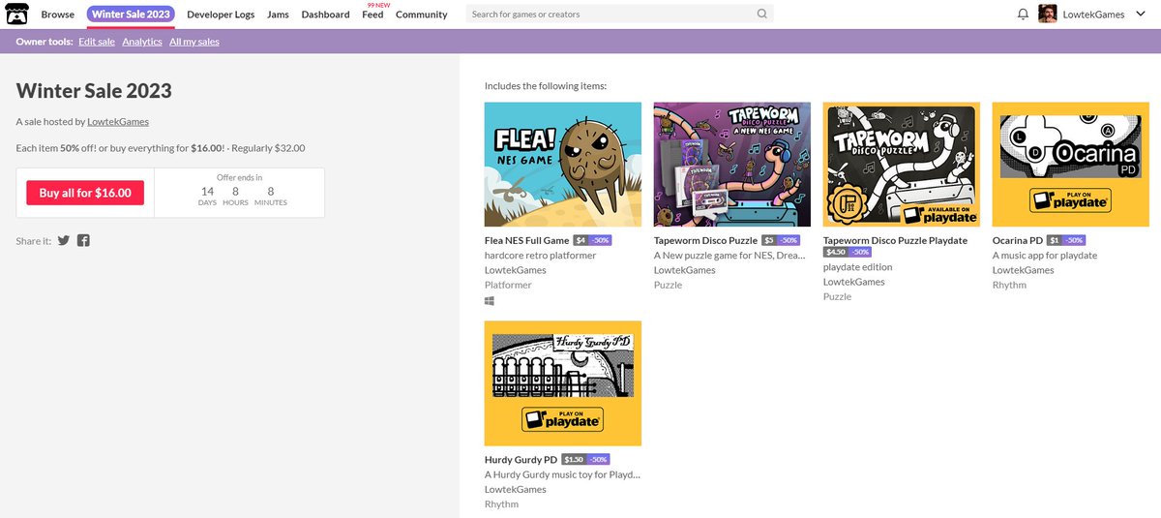Viewport: 1161px width, 518px height.
Task: Click the '14 DAYS' countdown value
Action: (x=207, y=196)
